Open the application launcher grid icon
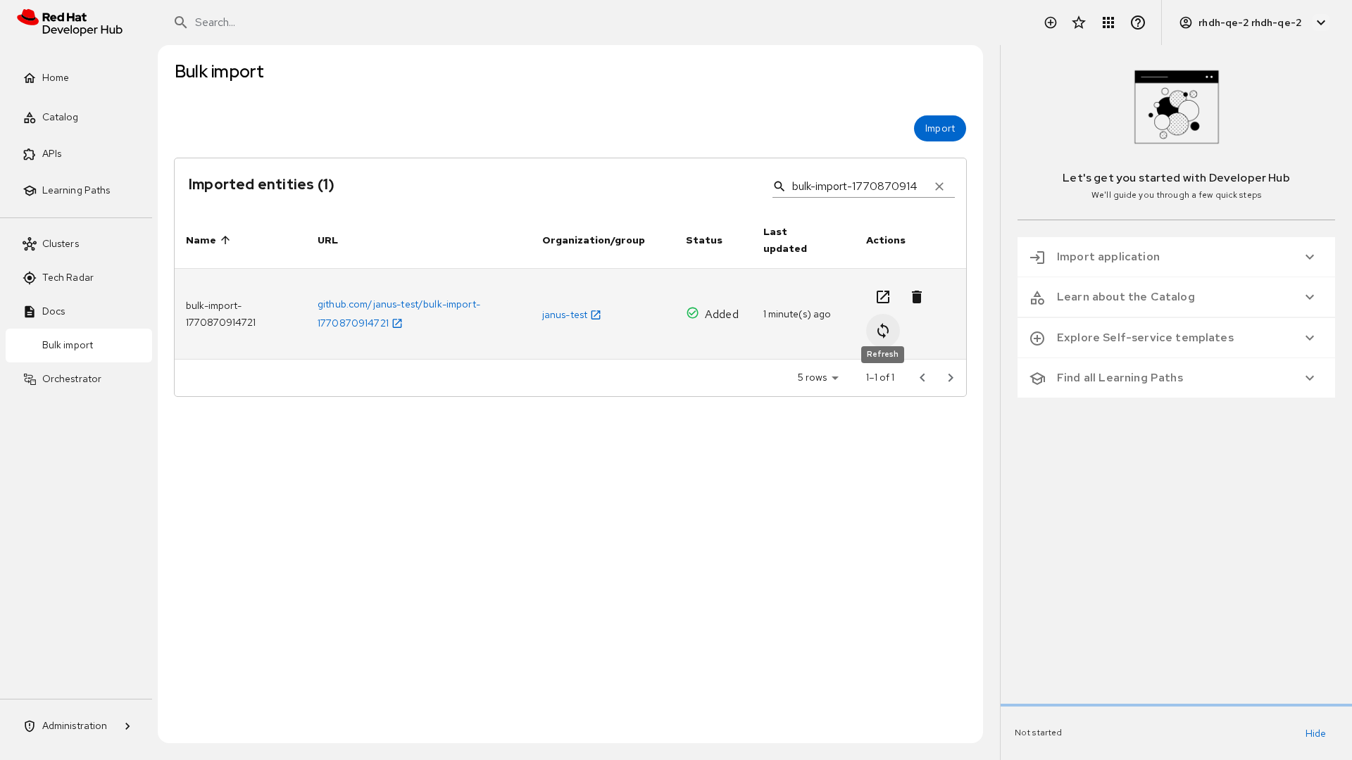Viewport: 1352px width, 760px height. click(1108, 23)
